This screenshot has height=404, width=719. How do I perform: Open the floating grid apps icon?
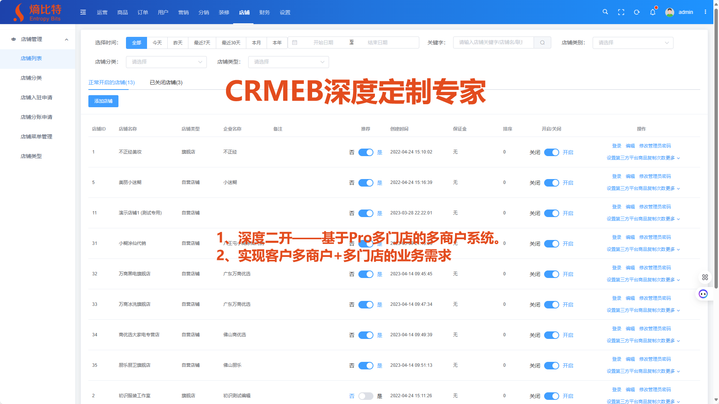[x=705, y=277]
